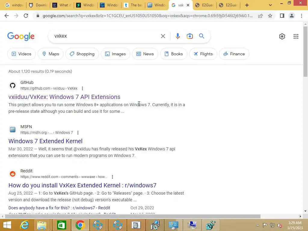The height and width of the screenshot is (231, 308).
Task: Open File Explorer from taskbar
Action: 42,225
